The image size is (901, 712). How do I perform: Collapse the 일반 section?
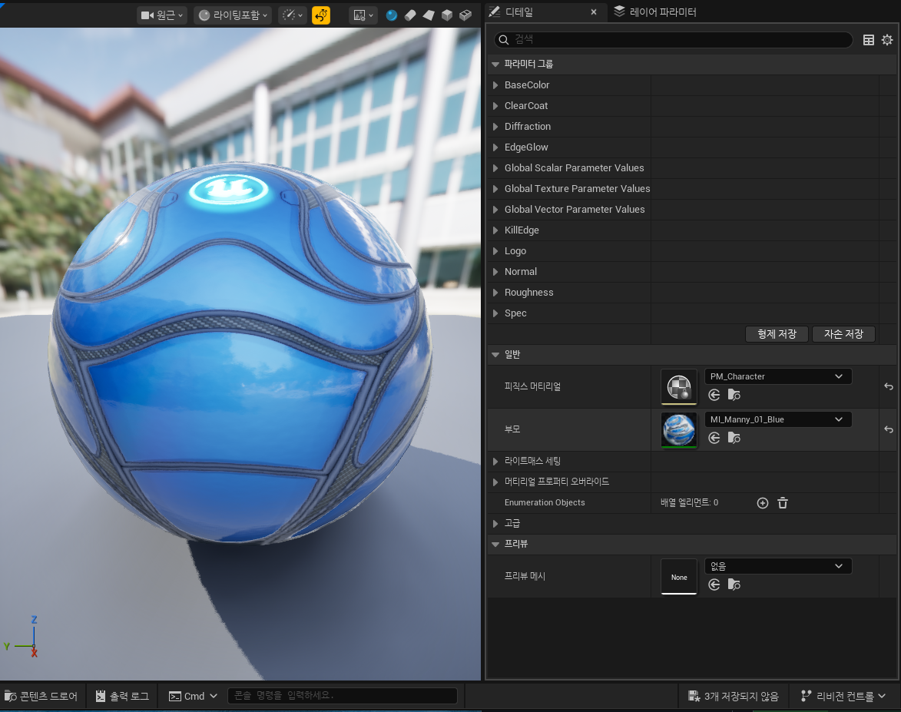tap(495, 355)
